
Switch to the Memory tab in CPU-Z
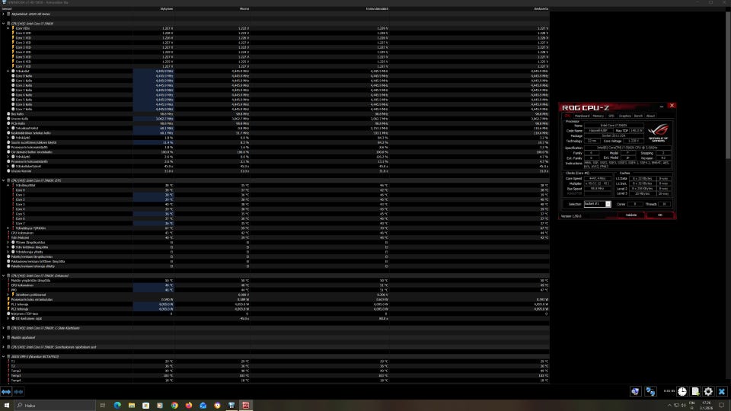click(x=599, y=116)
